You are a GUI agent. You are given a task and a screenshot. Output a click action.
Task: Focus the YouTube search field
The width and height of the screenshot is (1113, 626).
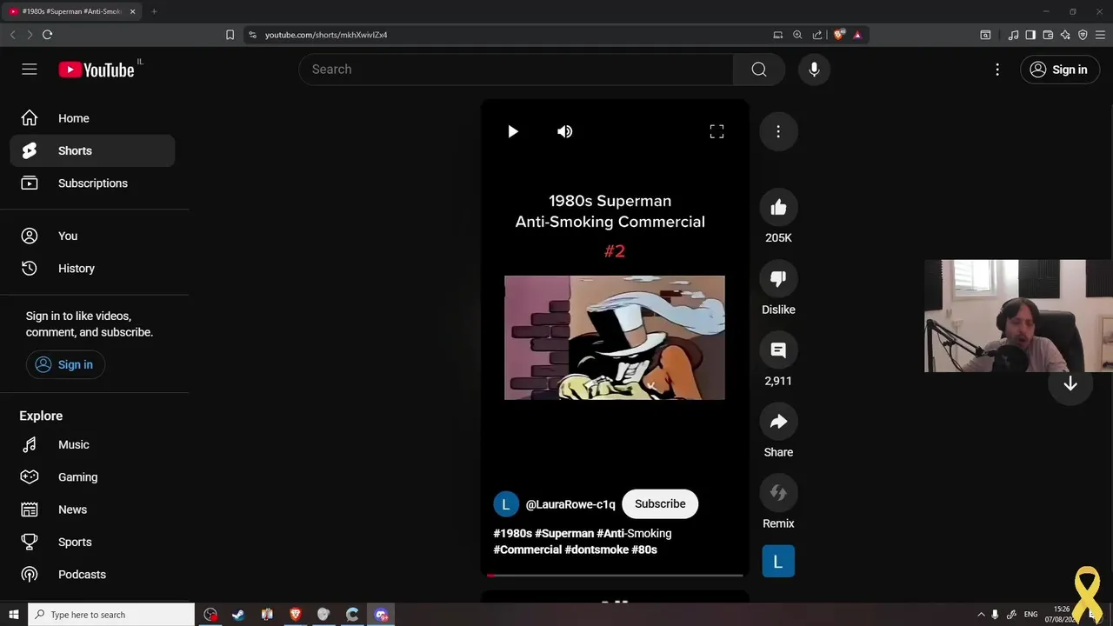(x=516, y=70)
